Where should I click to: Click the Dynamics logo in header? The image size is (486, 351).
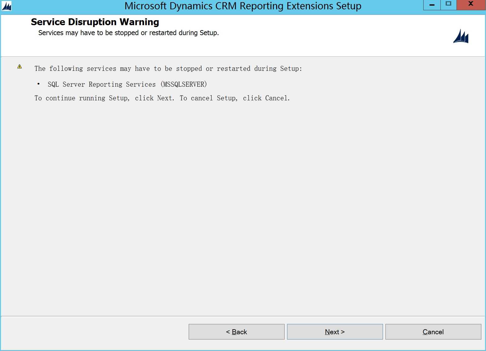pos(461,36)
